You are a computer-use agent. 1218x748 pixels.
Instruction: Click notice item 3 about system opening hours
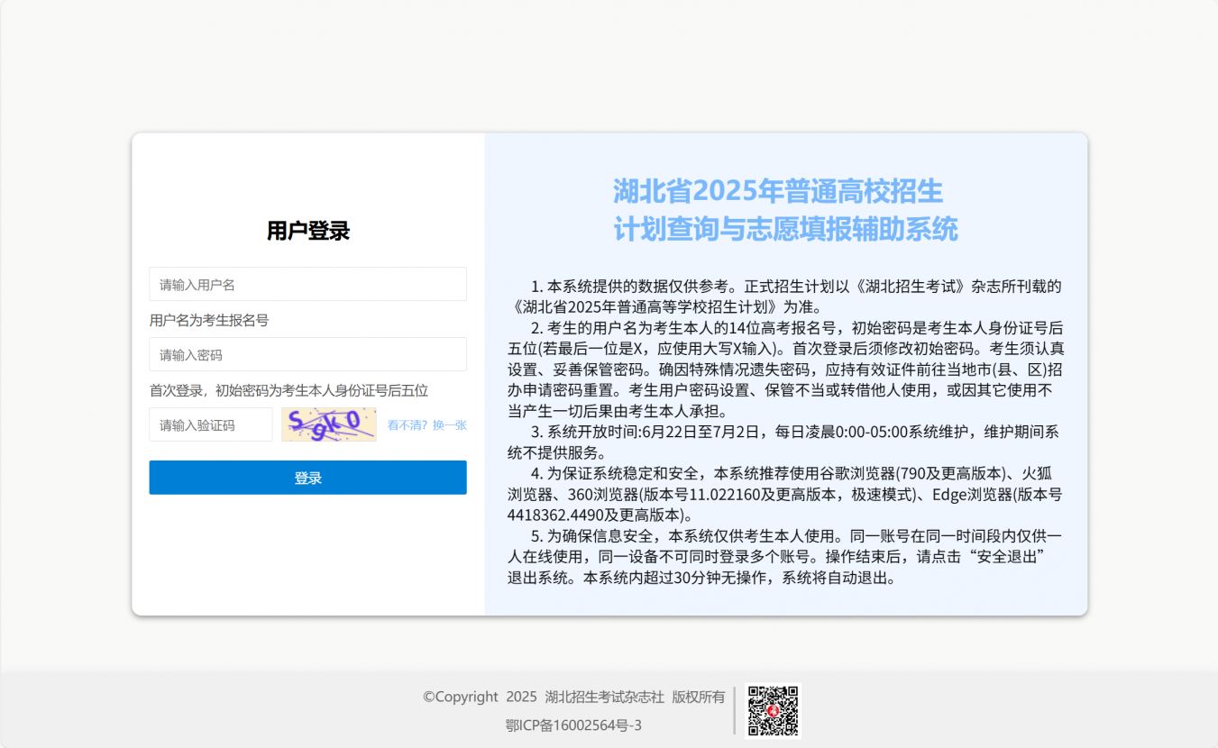coord(784,442)
